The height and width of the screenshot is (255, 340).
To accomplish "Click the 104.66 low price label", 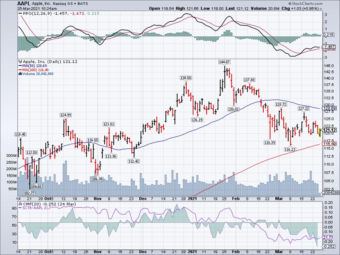I will coord(36,187).
